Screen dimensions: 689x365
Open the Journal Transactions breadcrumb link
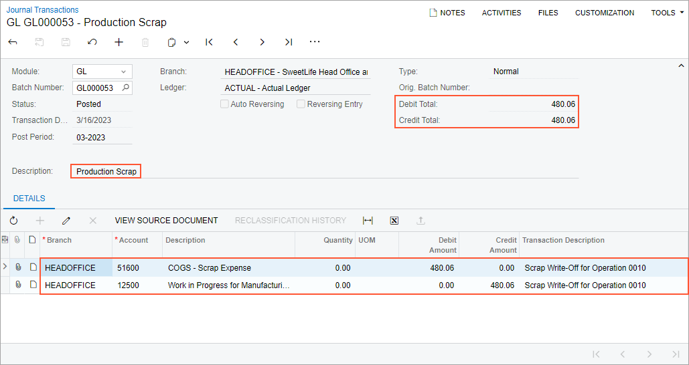tap(42, 10)
